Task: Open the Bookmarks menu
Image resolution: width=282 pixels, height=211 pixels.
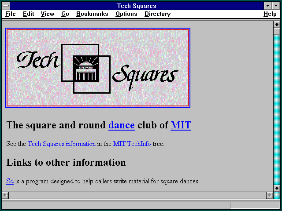Action: point(92,14)
